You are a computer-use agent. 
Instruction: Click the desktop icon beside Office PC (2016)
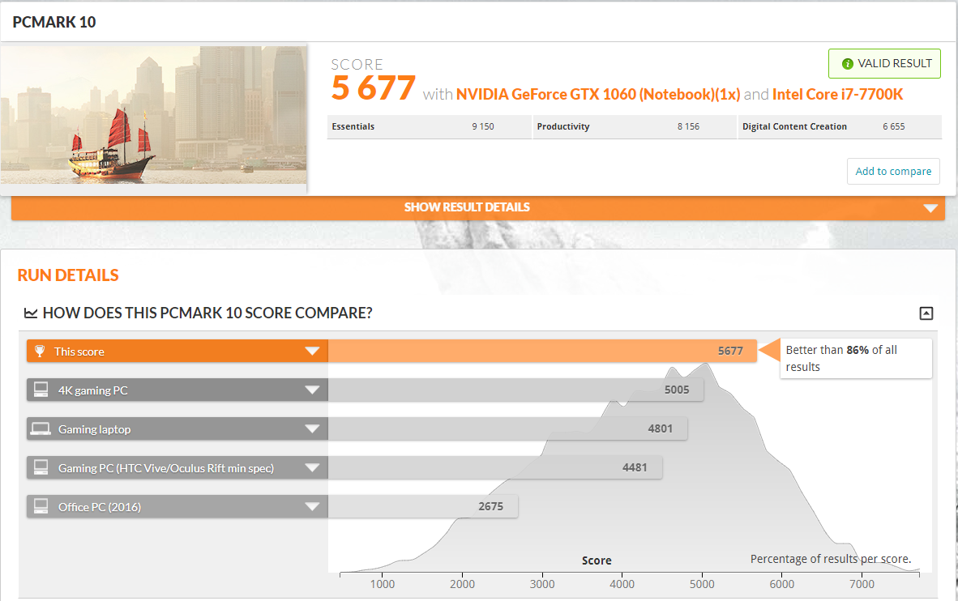tap(41, 506)
